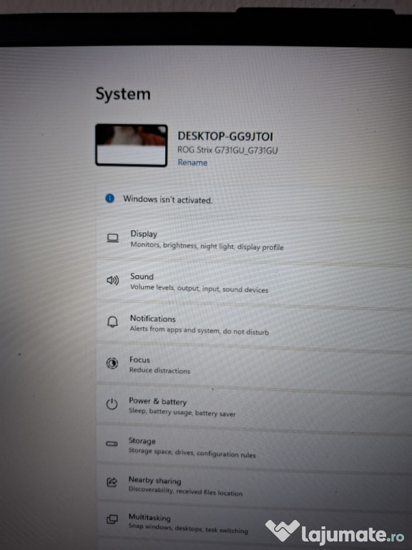
Task: Click the Sound speaker icon
Action: coord(112,280)
